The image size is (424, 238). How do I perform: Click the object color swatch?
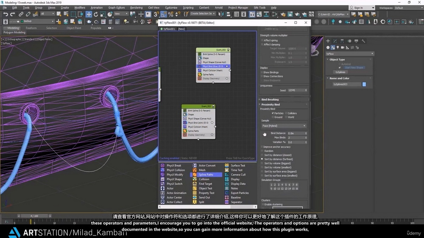(364, 85)
